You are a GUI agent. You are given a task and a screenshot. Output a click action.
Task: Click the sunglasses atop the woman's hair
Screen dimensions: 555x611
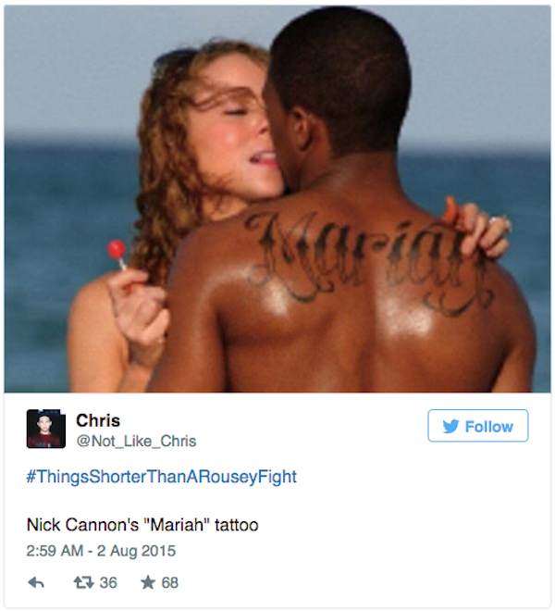coord(173,58)
